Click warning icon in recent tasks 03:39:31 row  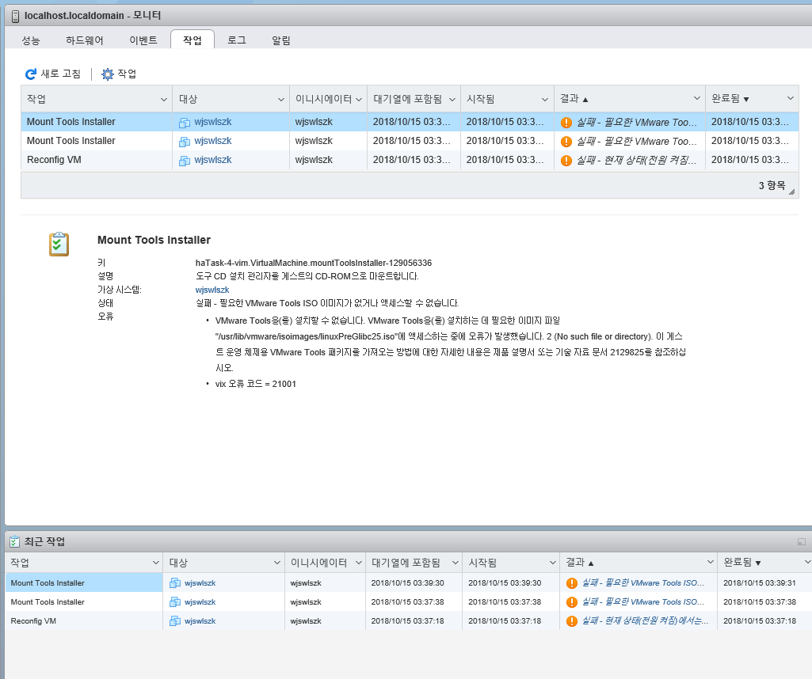pyautogui.click(x=572, y=583)
